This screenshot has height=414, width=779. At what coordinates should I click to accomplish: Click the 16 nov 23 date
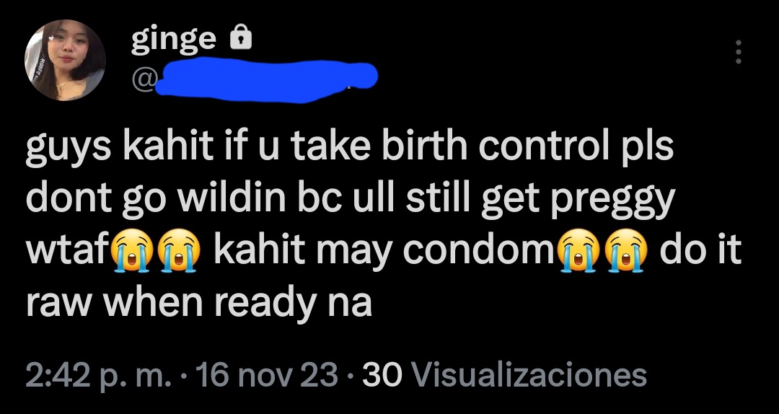[268, 374]
